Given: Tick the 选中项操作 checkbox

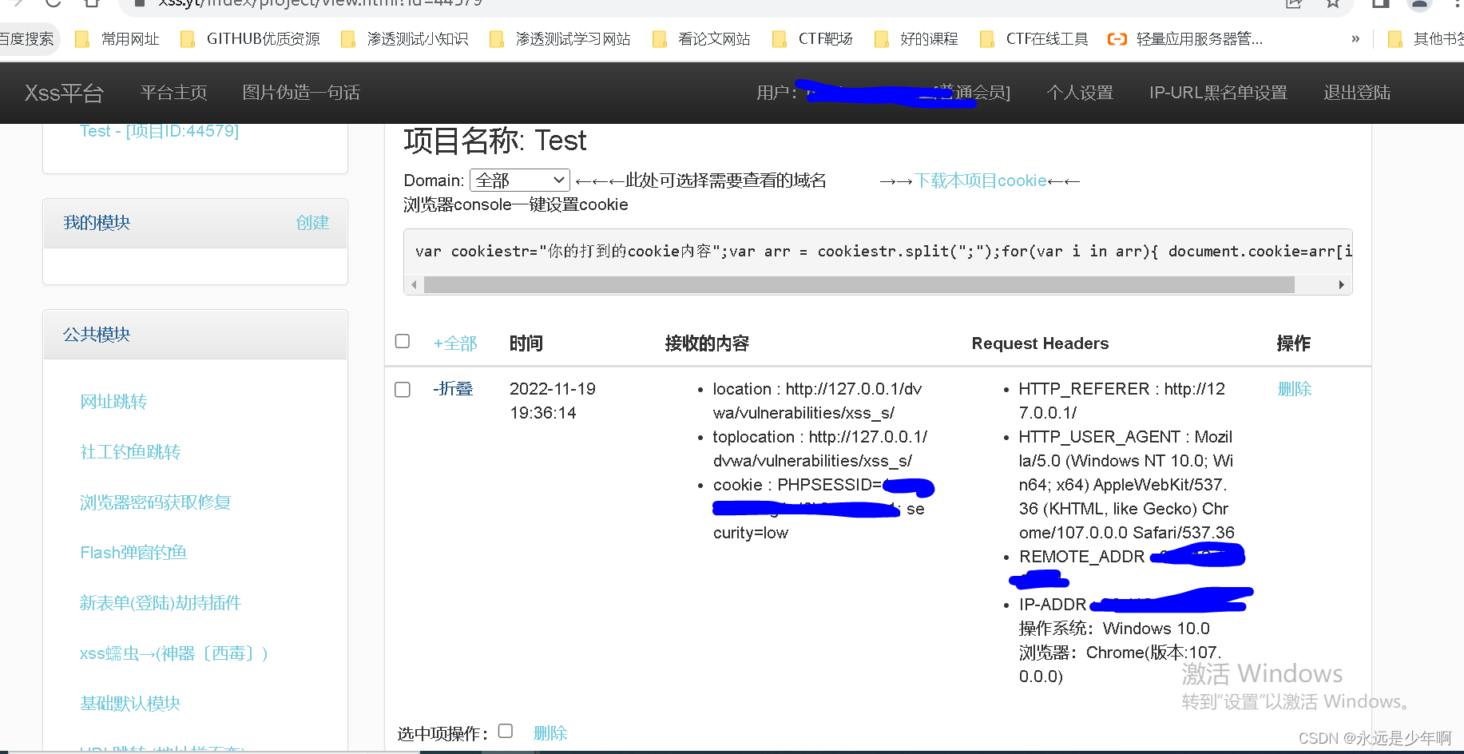Looking at the screenshot, I should [506, 731].
